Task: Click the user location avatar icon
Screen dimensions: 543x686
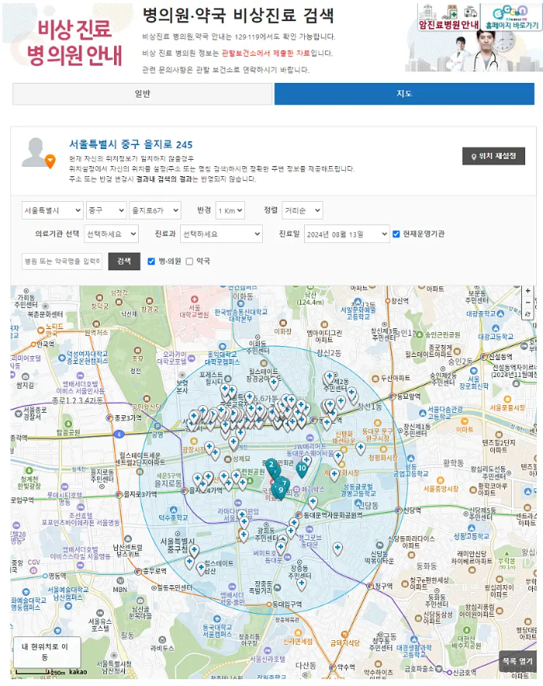Action: click(x=39, y=153)
